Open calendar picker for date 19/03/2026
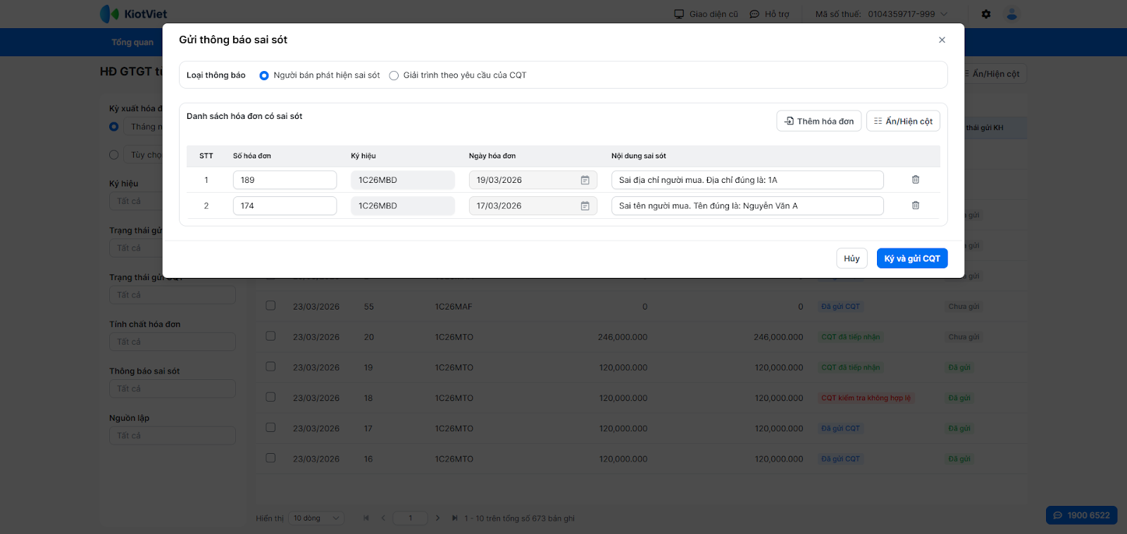 point(585,180)
